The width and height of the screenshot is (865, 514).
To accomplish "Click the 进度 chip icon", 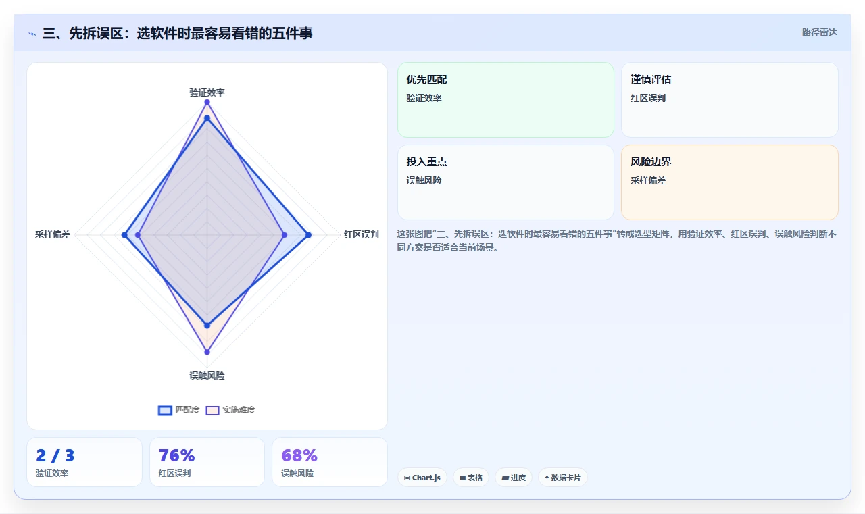I will (x=505, y=478).
